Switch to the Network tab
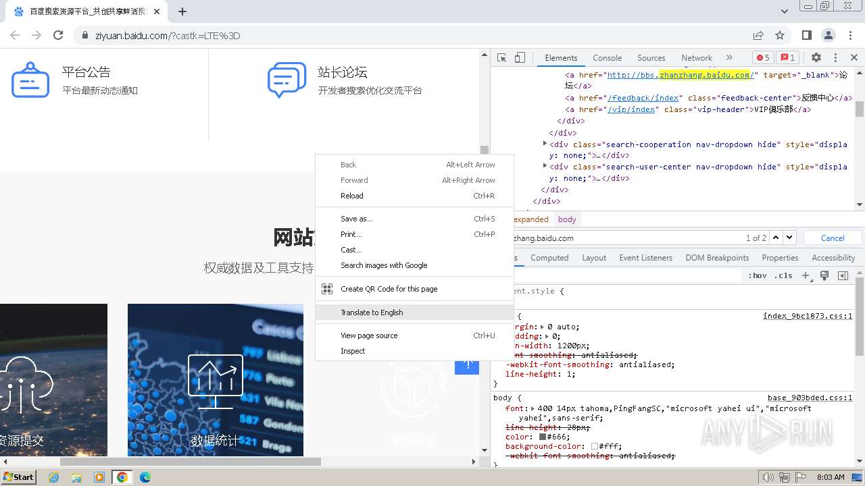This screenshot has height=486, width=865. coord(697,58)
